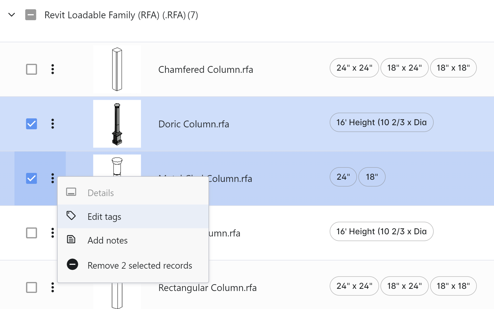This screenshot has width=494, height=309.
Task: Open more options for Chamfered Column.rfa
Action: point(53,69)
